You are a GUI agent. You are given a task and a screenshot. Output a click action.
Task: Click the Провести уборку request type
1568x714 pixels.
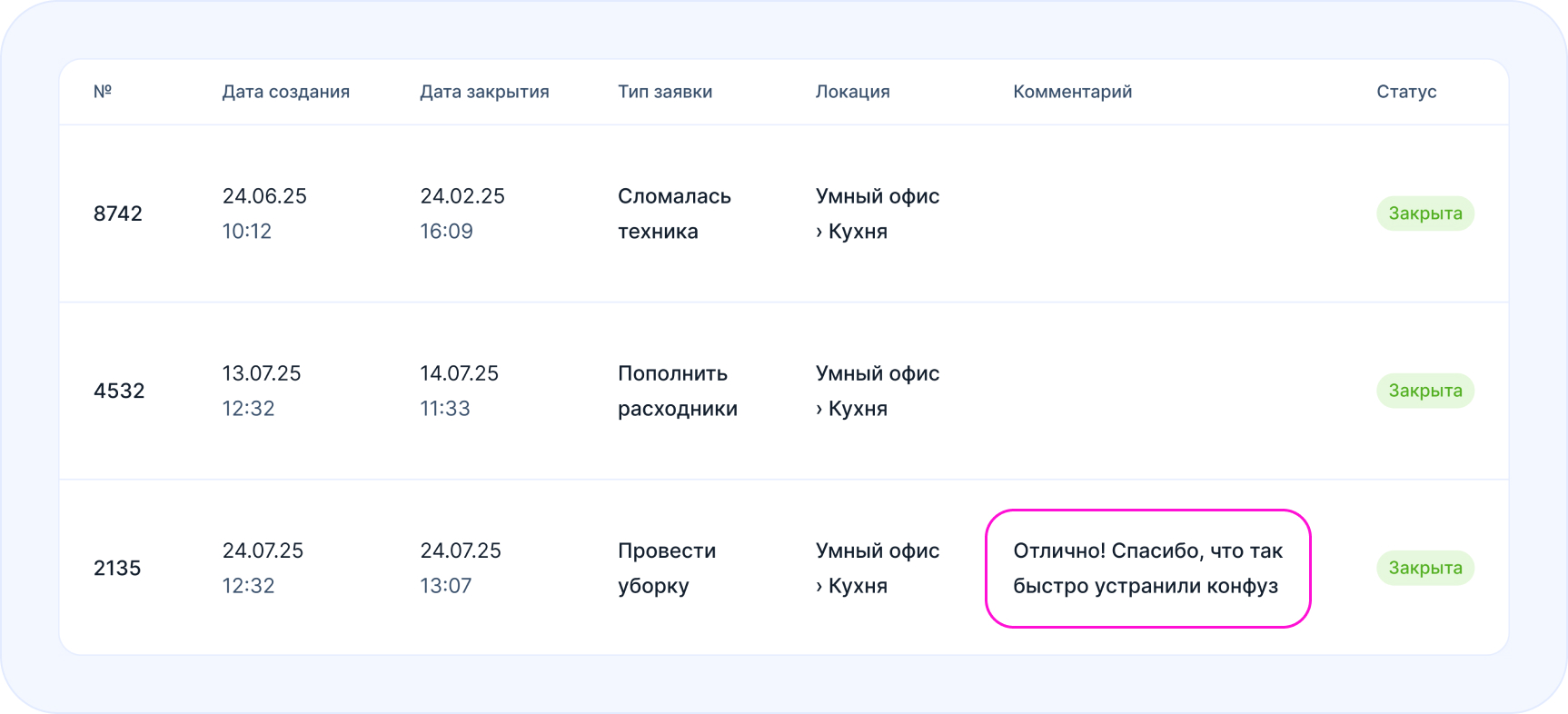tap(667, 568)
